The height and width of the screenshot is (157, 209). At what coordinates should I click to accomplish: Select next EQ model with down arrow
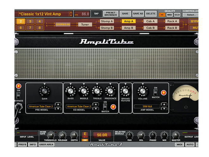[96, 109]
